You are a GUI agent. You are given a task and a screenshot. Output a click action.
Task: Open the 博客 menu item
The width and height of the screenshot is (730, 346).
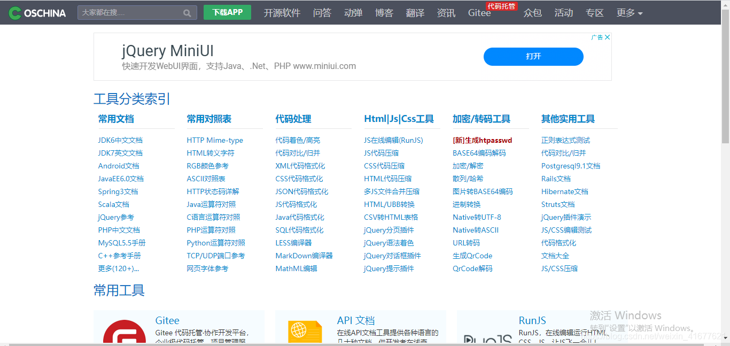(384, 13)
